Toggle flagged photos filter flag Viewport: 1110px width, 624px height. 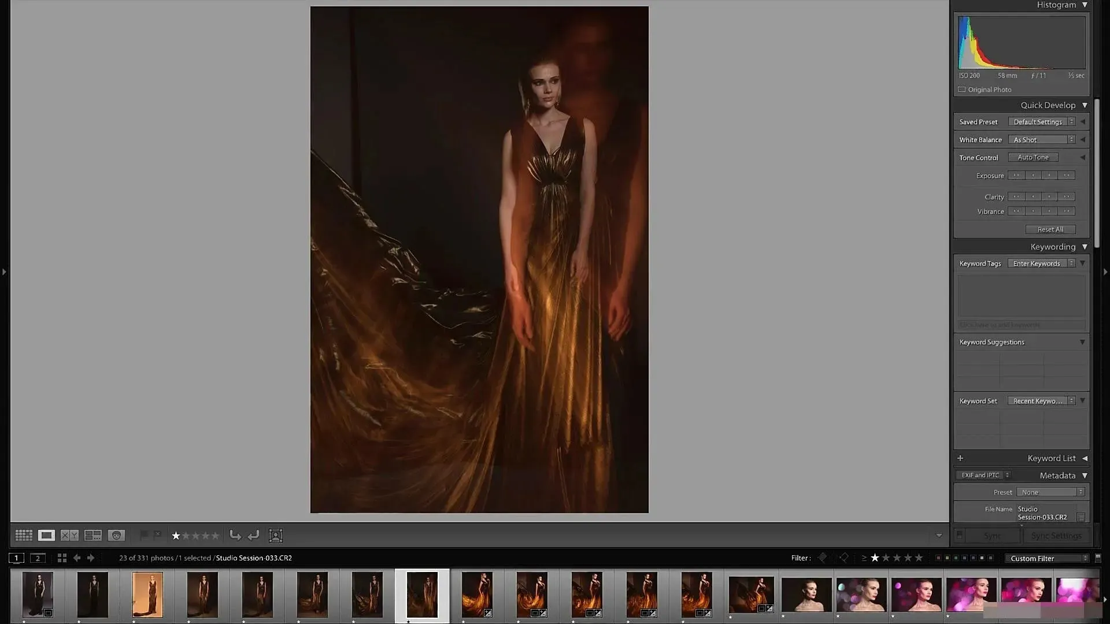pyautogui.click(x=822, y=558)
